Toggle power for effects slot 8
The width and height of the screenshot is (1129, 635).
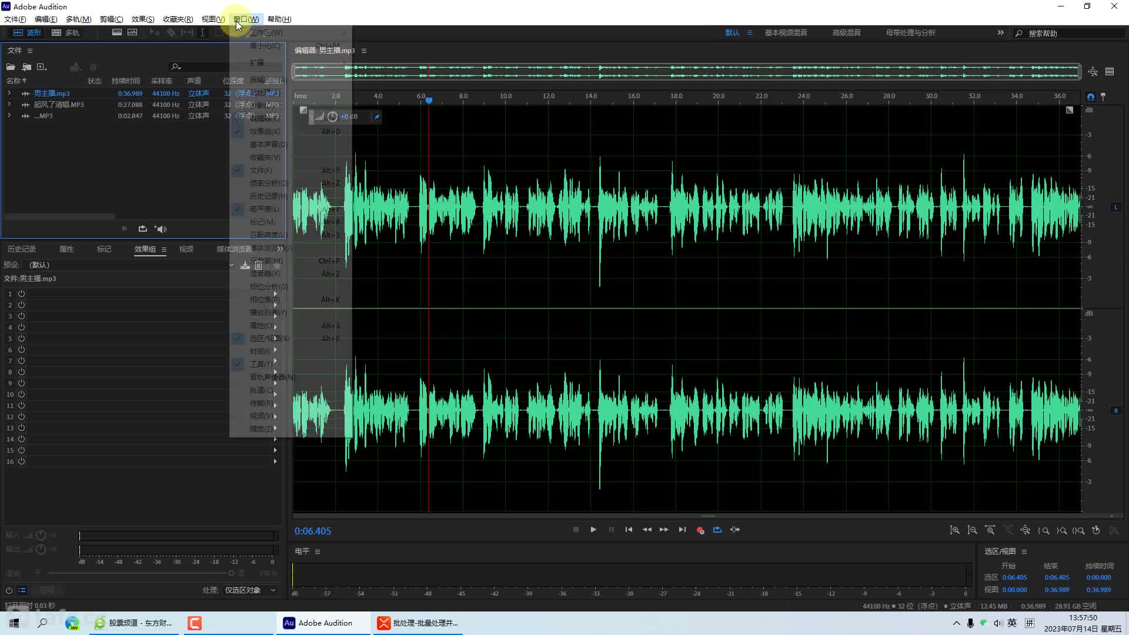click(21, 372)
